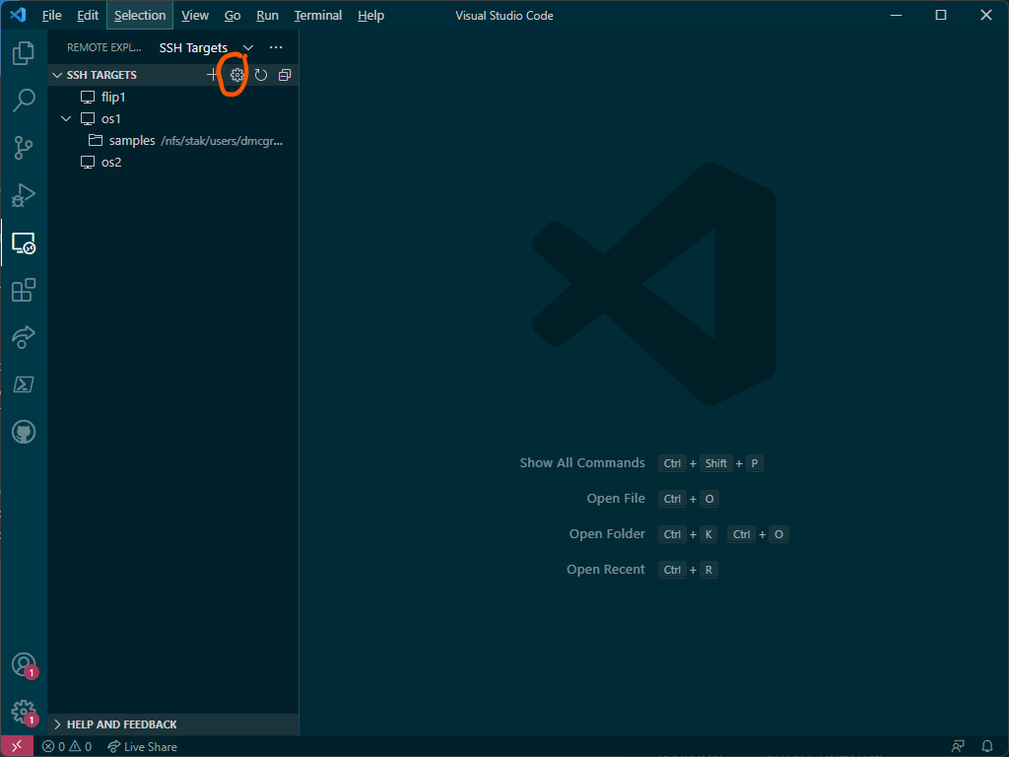Select the flip1 SSH host
1009x757 pixels.
113,98
